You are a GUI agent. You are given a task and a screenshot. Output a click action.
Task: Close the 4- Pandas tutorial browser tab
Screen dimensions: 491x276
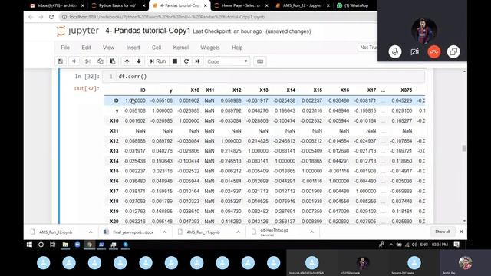tap(206, 5)
